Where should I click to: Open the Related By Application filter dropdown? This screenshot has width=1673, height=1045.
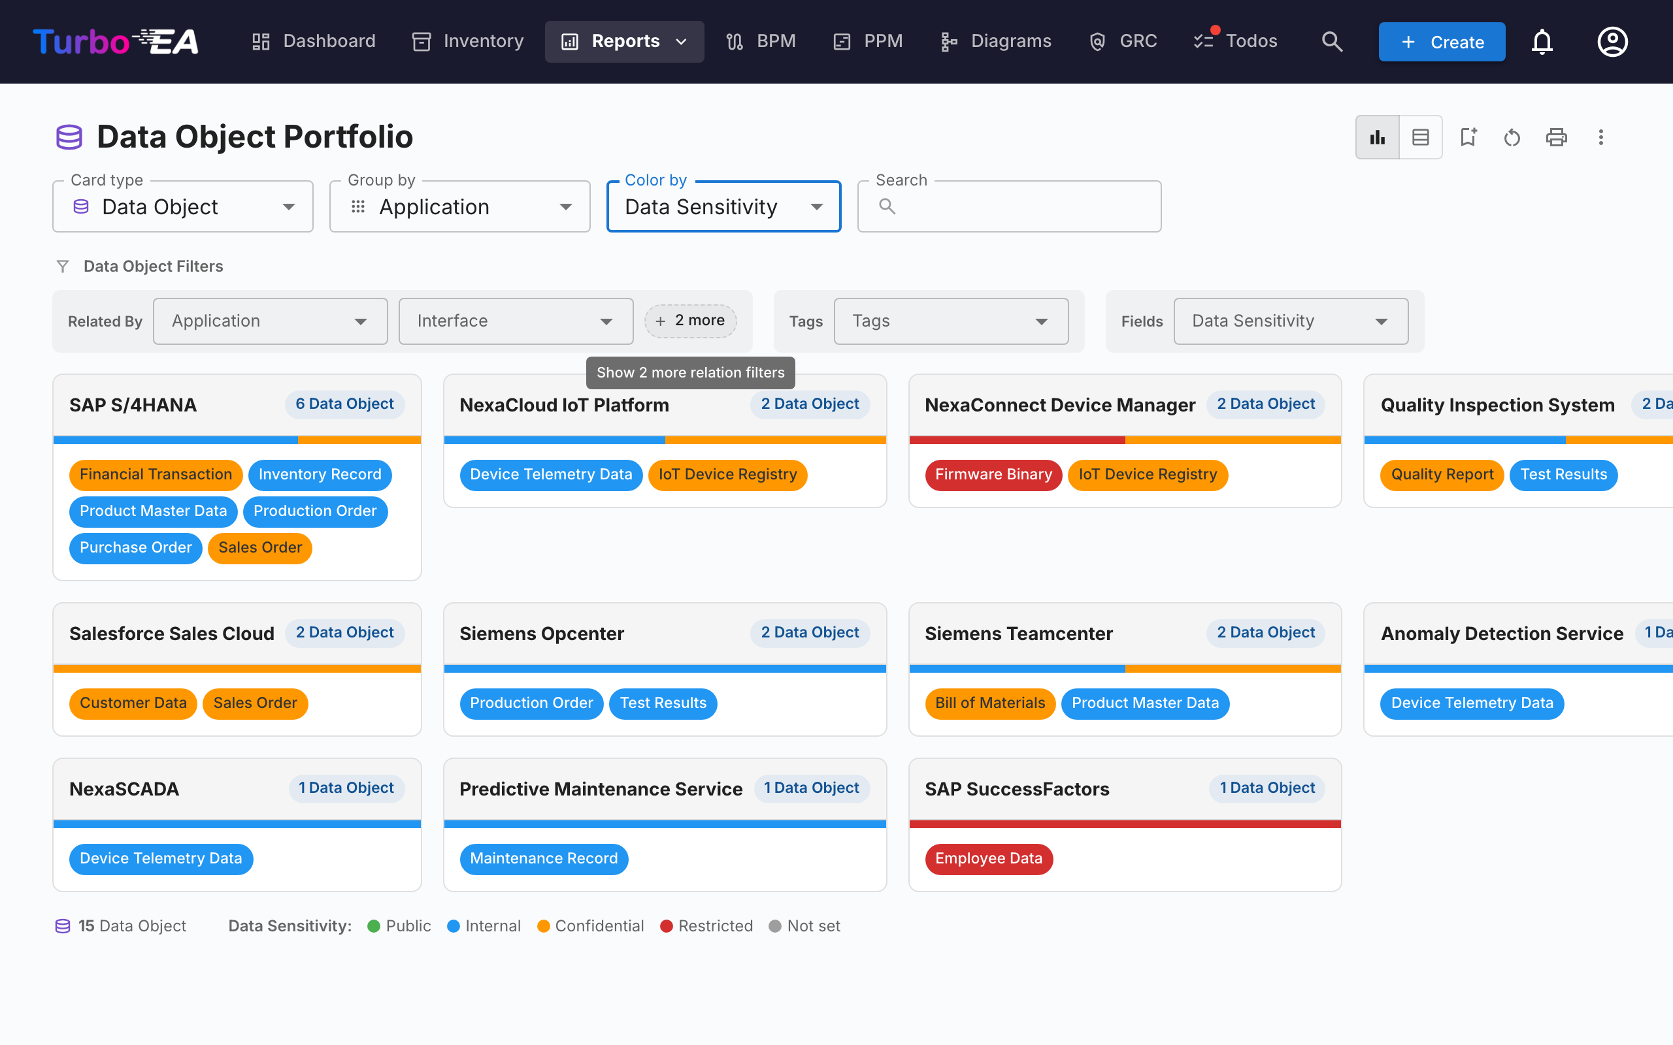pyautogui.click(x=271, y=321)
